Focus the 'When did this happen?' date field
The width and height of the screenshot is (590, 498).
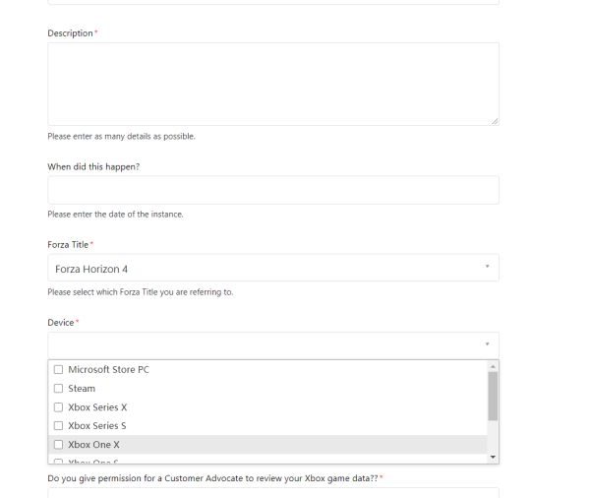point(272,190)
